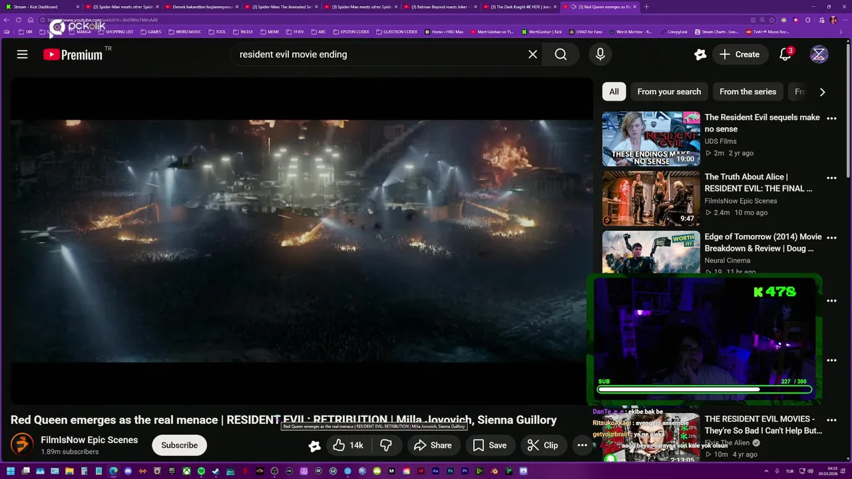Open the MANGA bookmarks folder
Viewport: 852px width, 479px height.
tap(80, 32)
